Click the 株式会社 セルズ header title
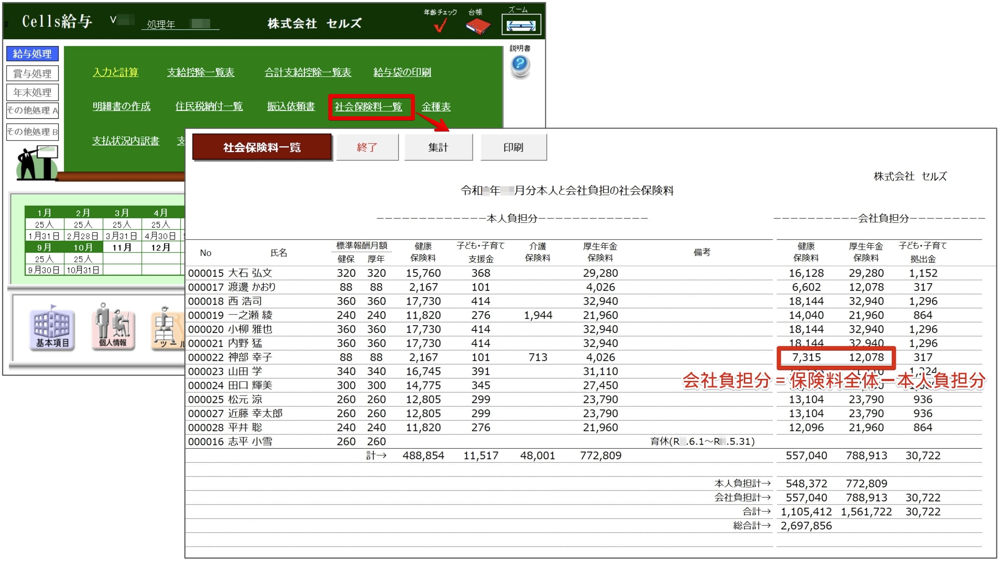Image resolution: width=1002 pixels, height=564 pixels. pyautogui.click(x=315, y=23)
